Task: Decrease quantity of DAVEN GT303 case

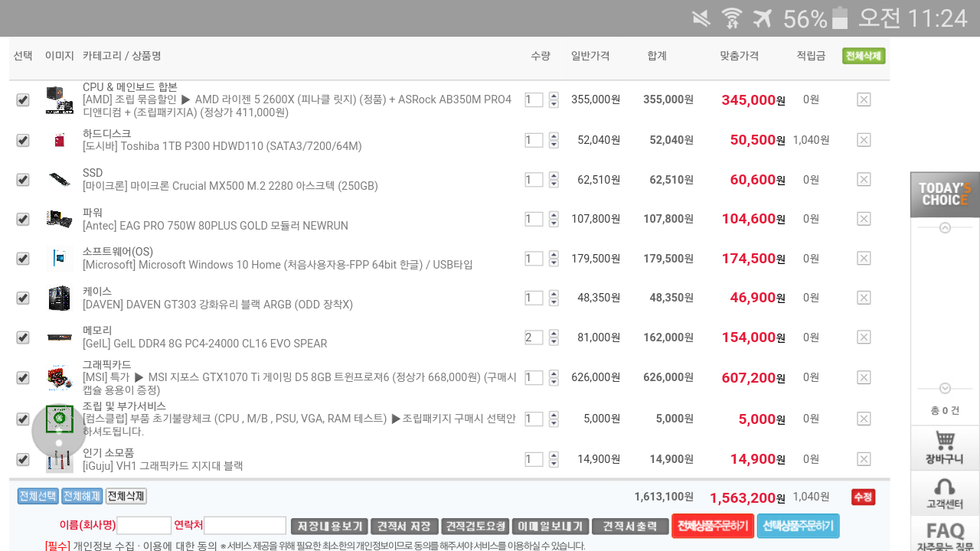Action: point(554,302)
